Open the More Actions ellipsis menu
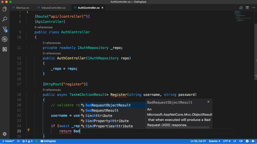The image size is (257, 144). pyautogui.click(x=254, y=8)
